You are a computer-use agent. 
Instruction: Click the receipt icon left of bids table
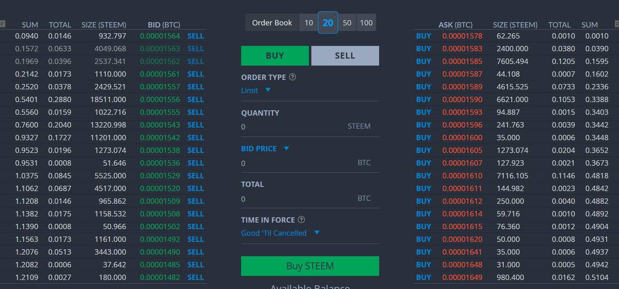[2, 24]
